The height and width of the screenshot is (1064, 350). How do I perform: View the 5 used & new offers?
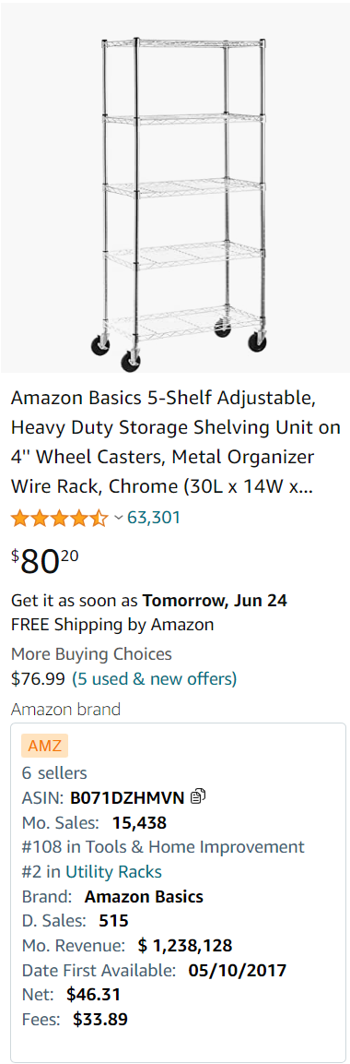coord(155,678)
